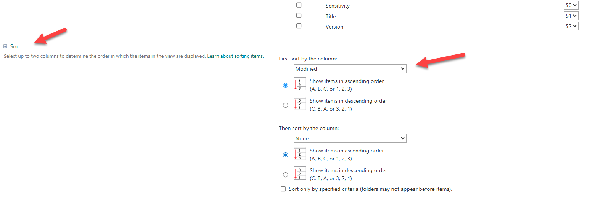
Task: Enable the Version column checkbox
Action: pos(299,26)
